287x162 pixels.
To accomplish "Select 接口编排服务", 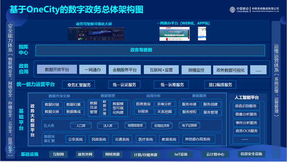I will pos(220,84).
